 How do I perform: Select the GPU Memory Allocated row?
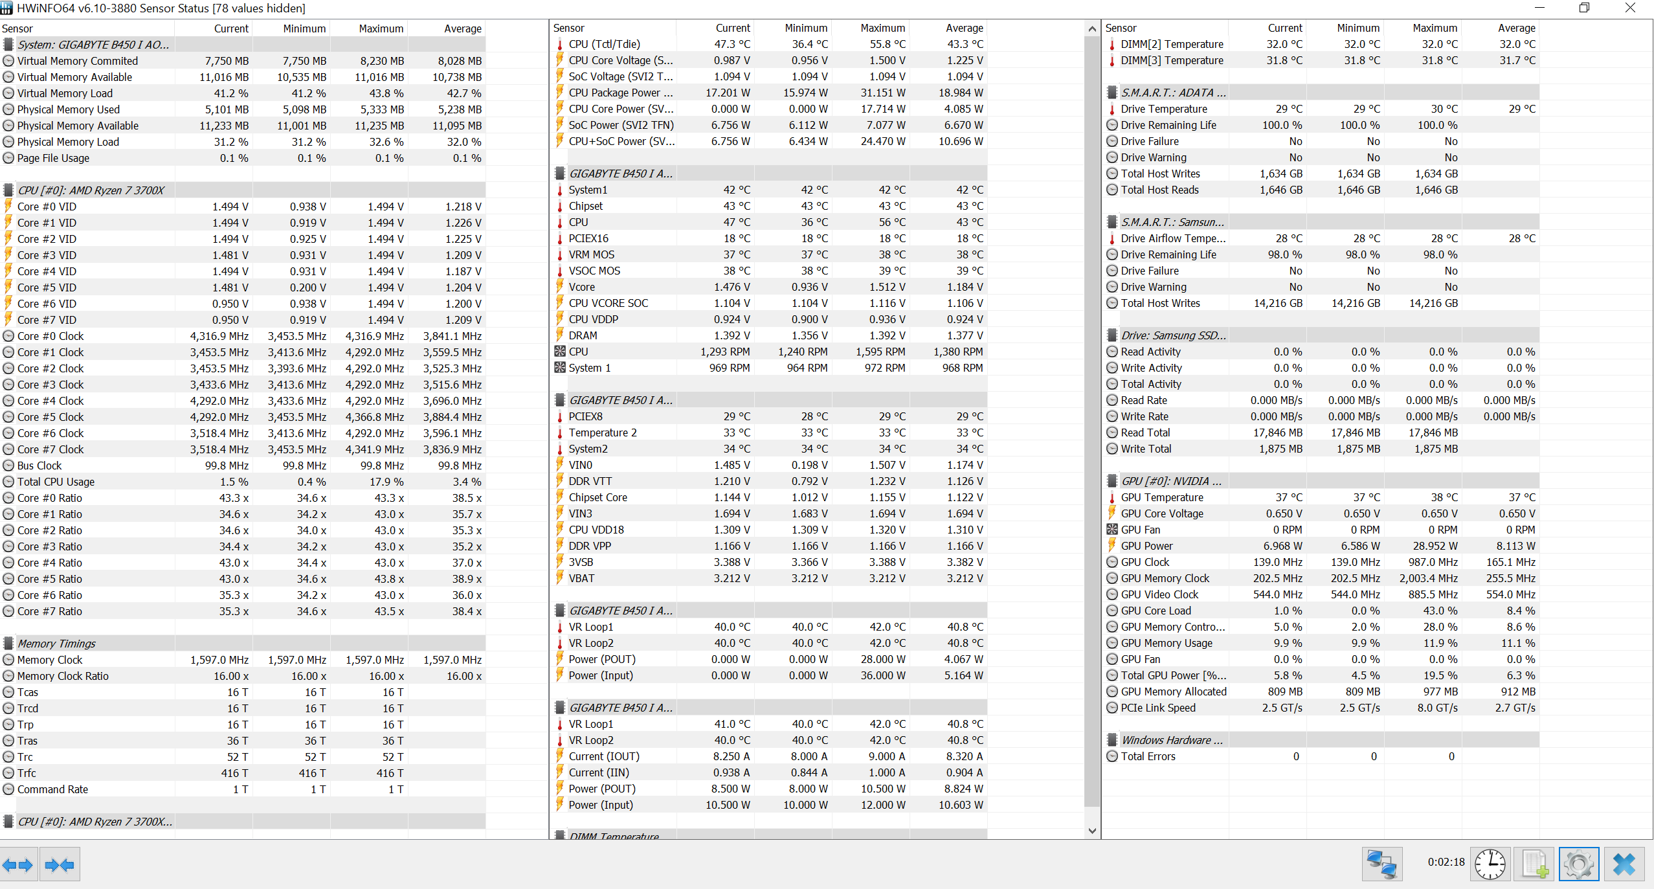click(1322, 692)
